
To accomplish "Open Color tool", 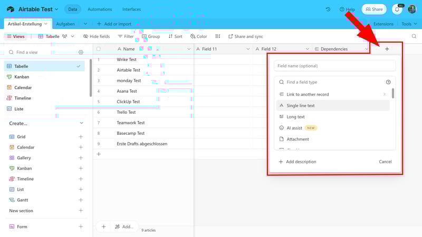I will click(x=199, y=36).
